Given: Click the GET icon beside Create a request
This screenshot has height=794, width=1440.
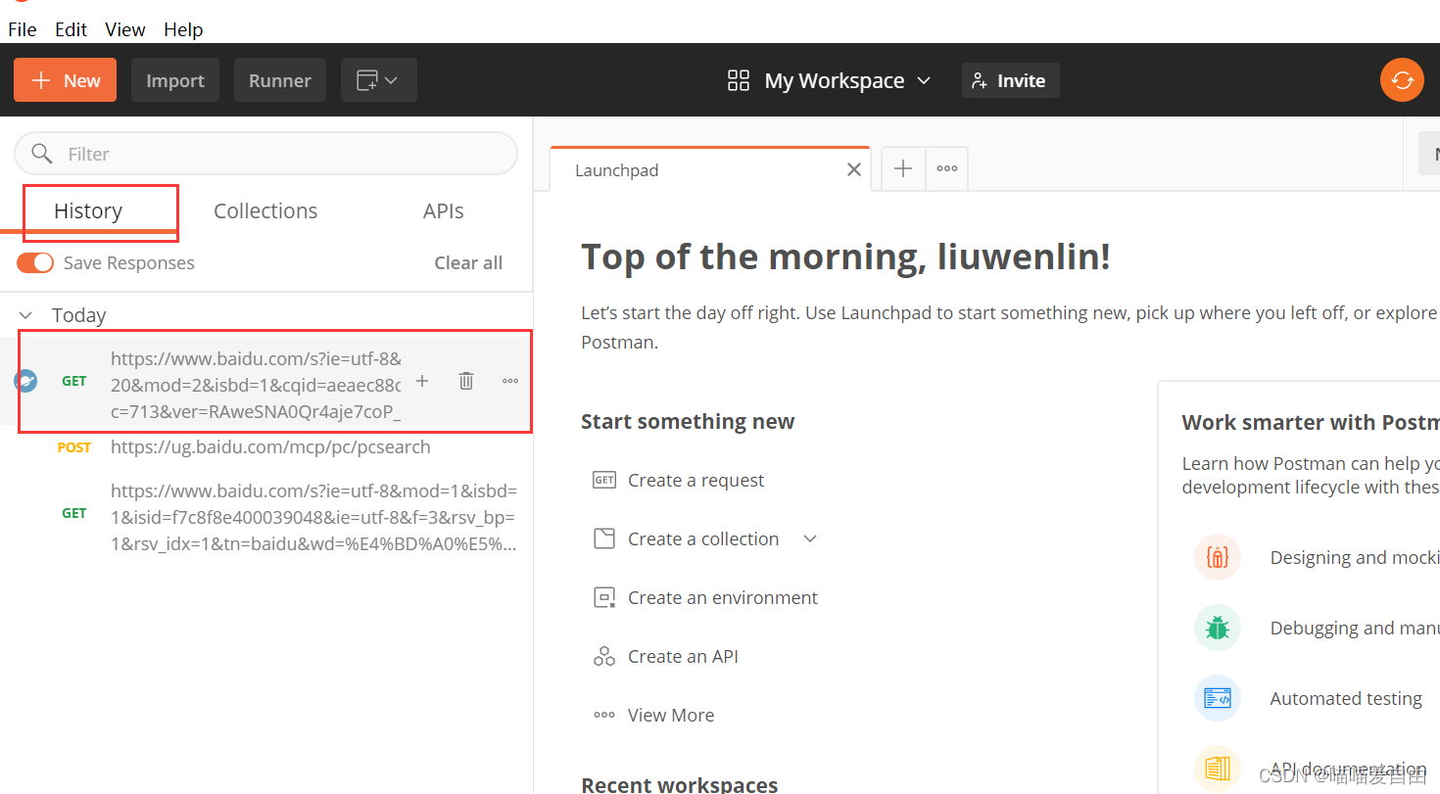Looking at the screenshot, I should tap(604, 480).
